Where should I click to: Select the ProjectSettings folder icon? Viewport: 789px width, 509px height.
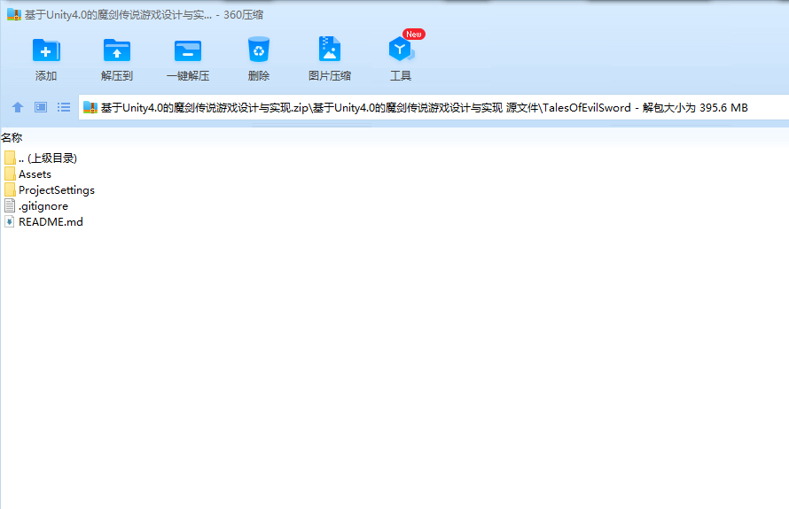[10, 190]
